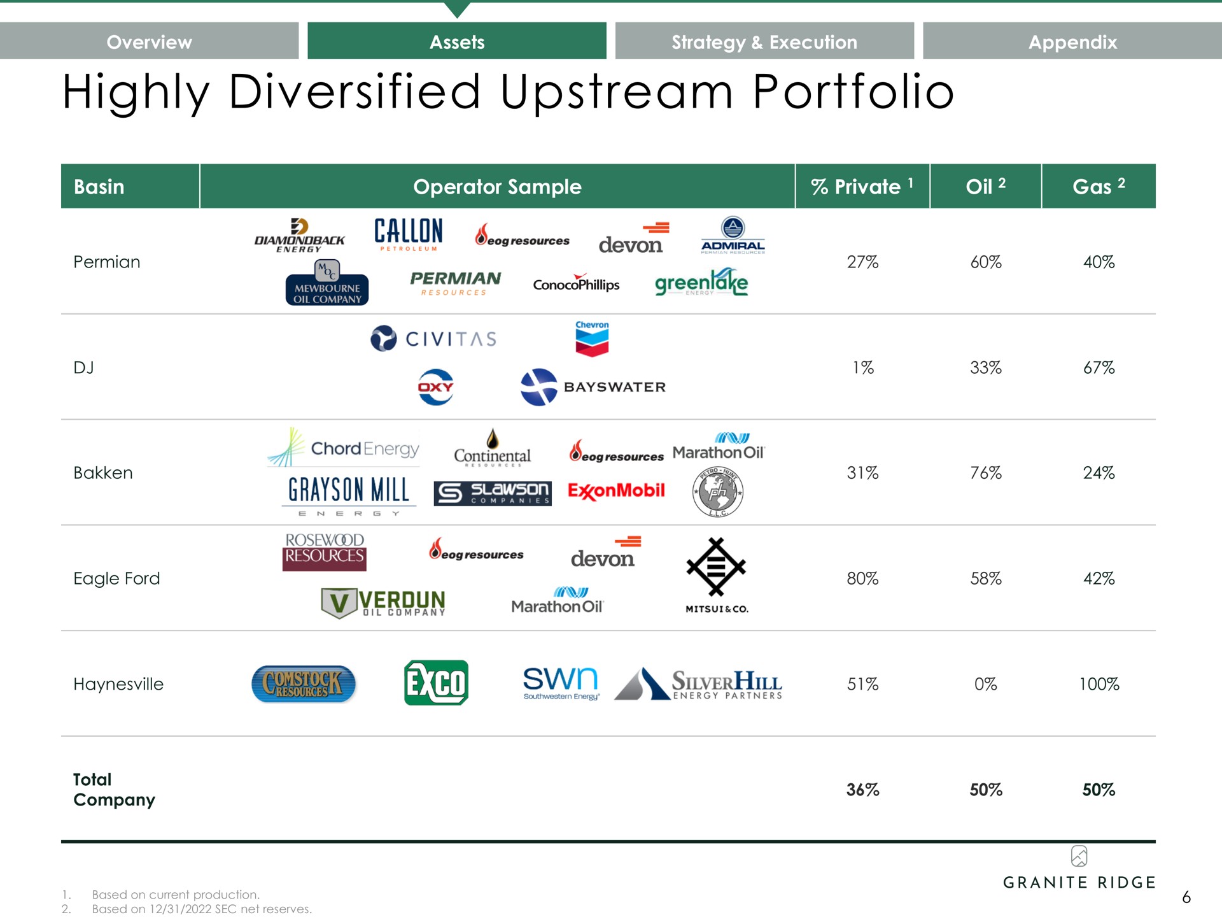This screenshot has width=1222, height=917.
Task: Click Eagle Ford's 80% private value
Action: 862,578
